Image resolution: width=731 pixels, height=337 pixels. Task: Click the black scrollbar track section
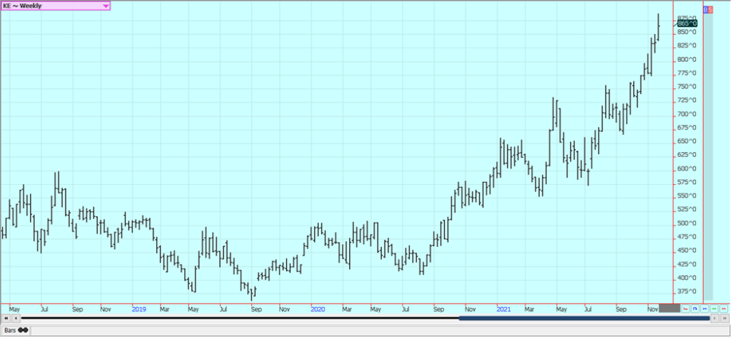pyautogui.click(x=240, y=318)
